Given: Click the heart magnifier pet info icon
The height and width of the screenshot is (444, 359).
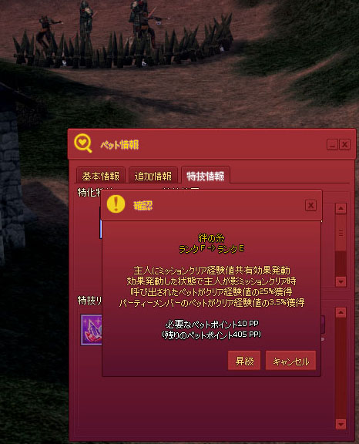Looking at the screenshot, I should pyautogui.click(x=83, y=143).
